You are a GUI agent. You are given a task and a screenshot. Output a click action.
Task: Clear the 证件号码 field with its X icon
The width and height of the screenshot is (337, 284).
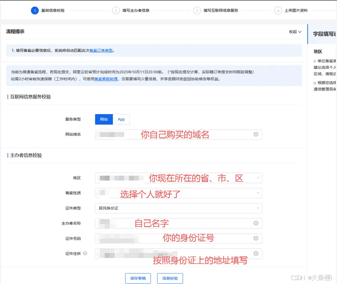[256, 238]
